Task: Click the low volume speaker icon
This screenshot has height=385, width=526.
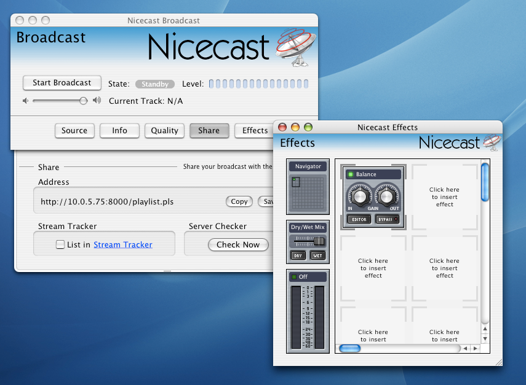Action: click(x=25, y=101)
